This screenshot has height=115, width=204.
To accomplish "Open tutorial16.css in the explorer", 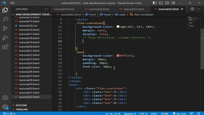I will [x=32, y=26].
